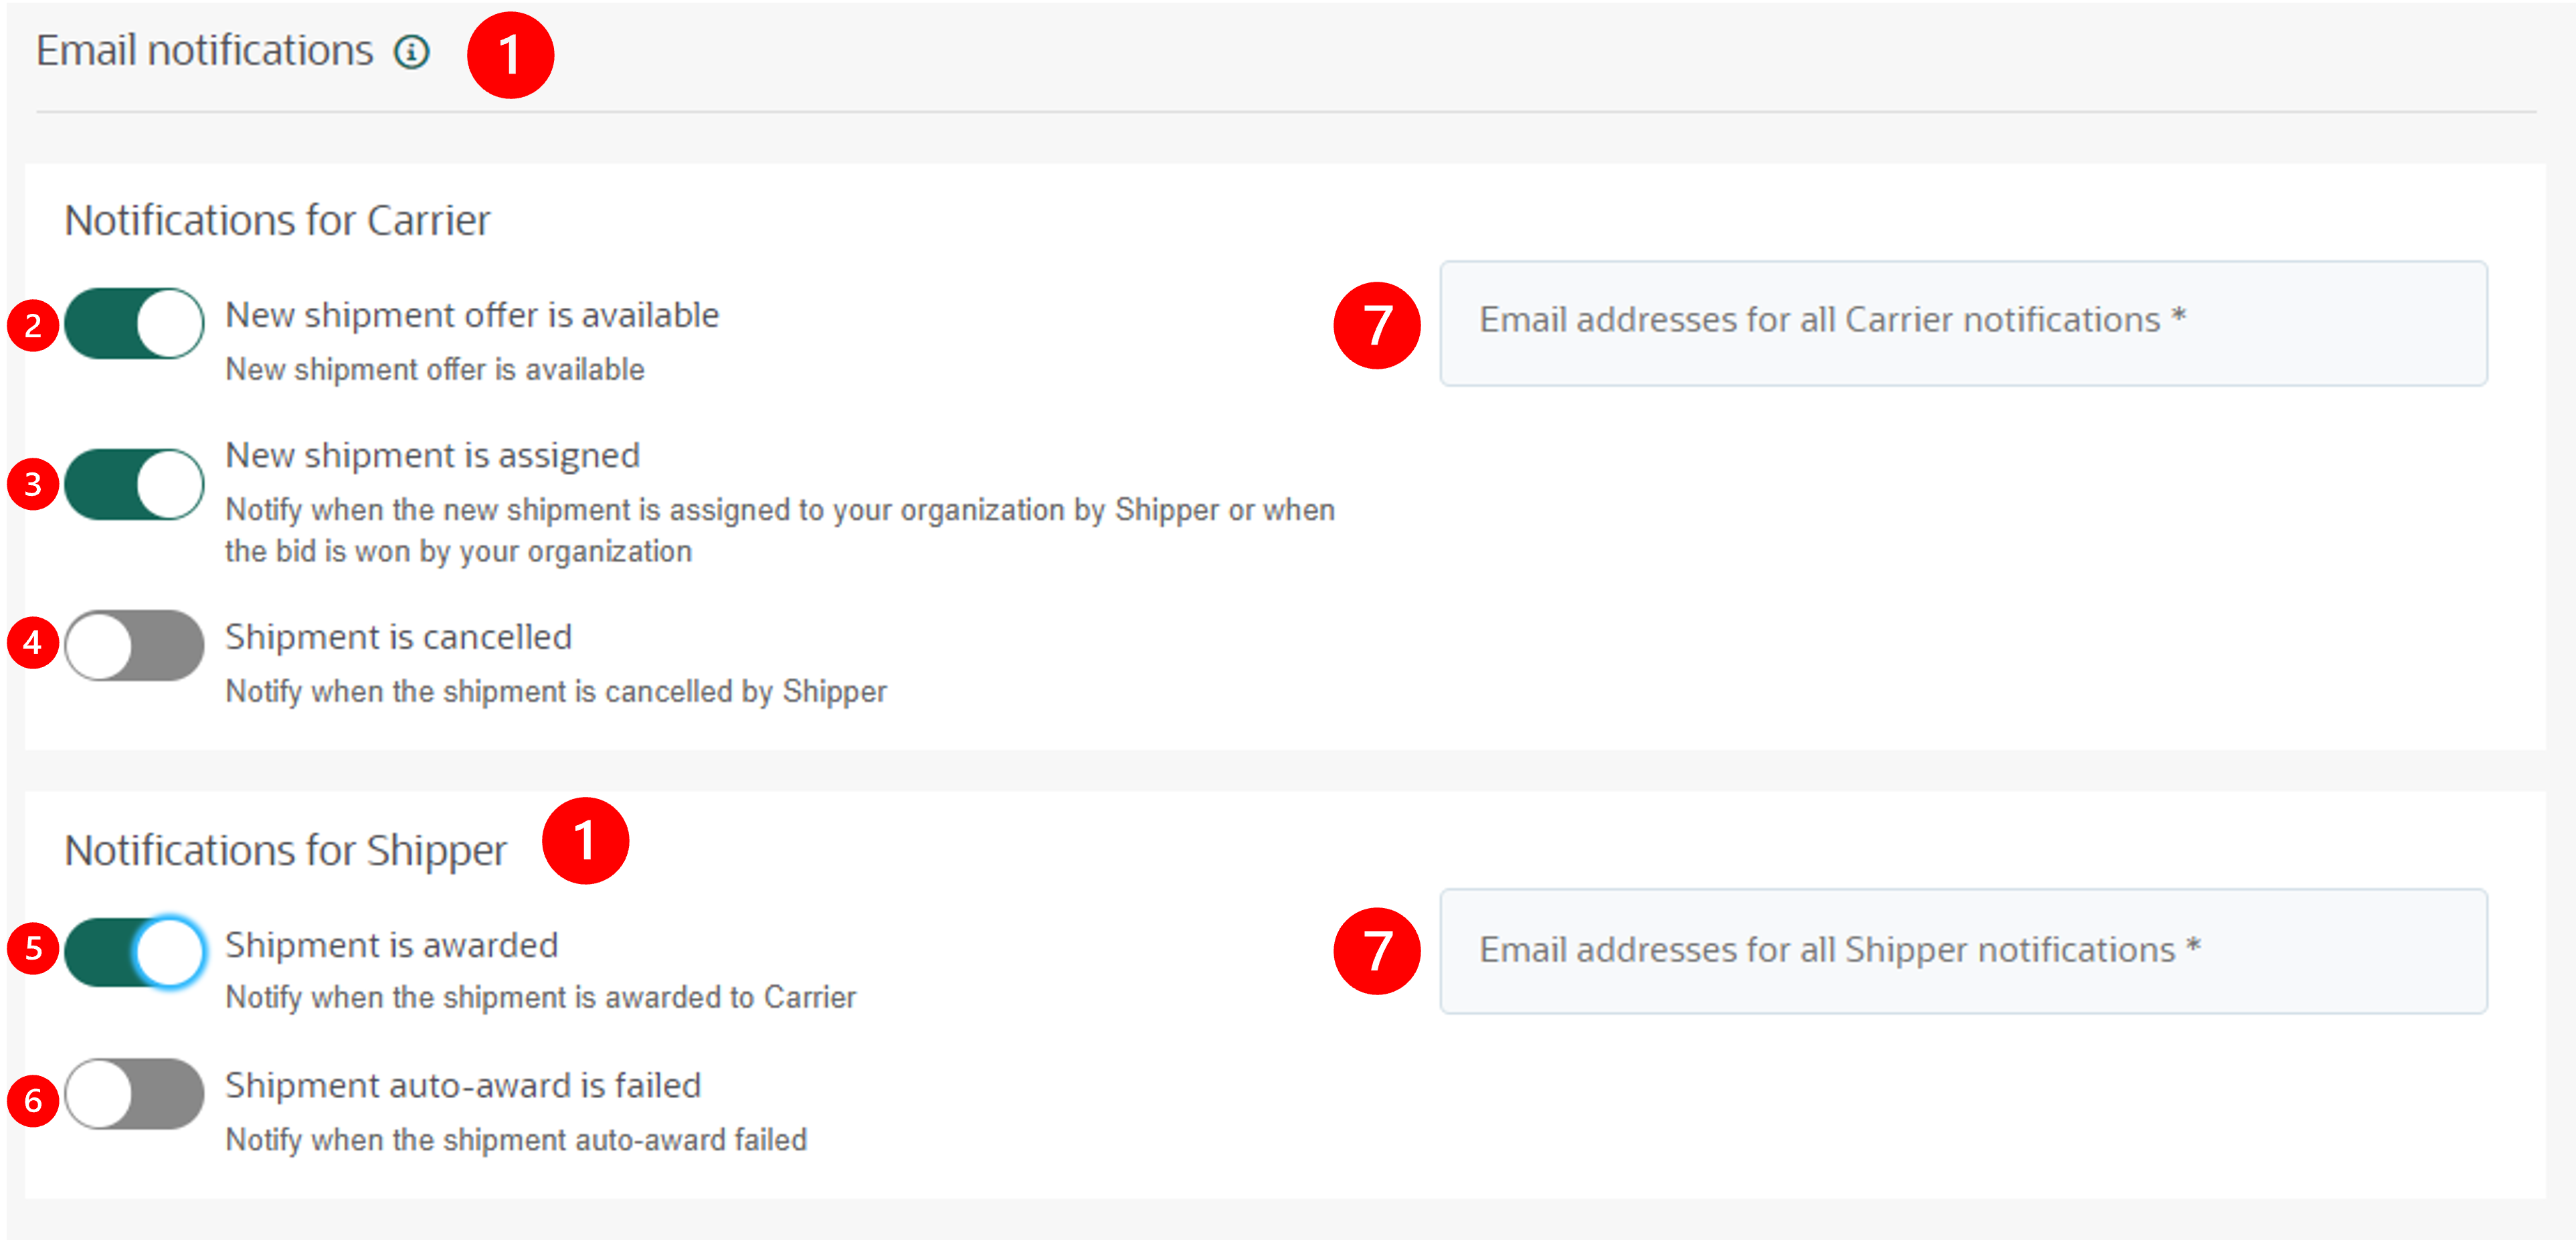Enable the Shipment auto-award is failed toggle
Image resolution: width=2576 pixels, height=1240 pixels.
pos(133,1095)
